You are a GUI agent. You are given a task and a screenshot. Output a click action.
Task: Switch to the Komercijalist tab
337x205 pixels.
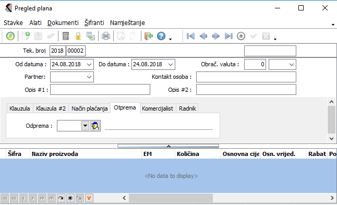[x=158, y=108]
